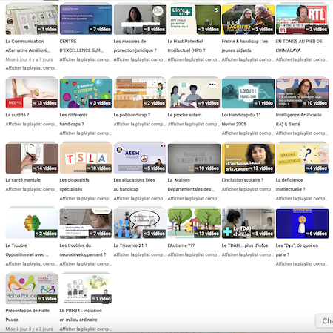Image resolution: width=333 pixels, height=333 pixels.
Task: Show full playlist under Le TDAH
Action: [x=247, y=254]
